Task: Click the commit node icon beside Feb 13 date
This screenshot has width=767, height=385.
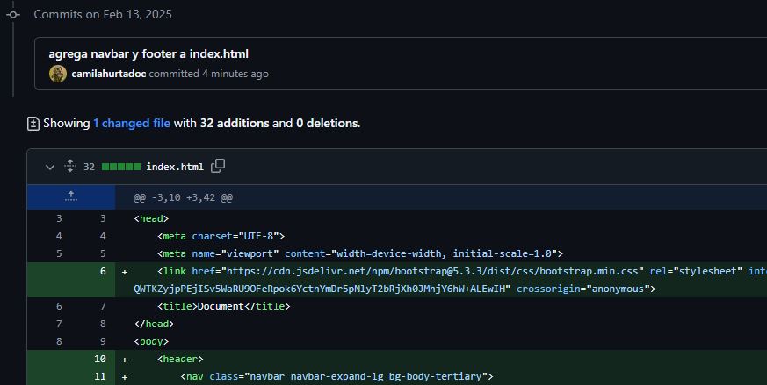Action: pyautogui.click(x=13, y=15)
